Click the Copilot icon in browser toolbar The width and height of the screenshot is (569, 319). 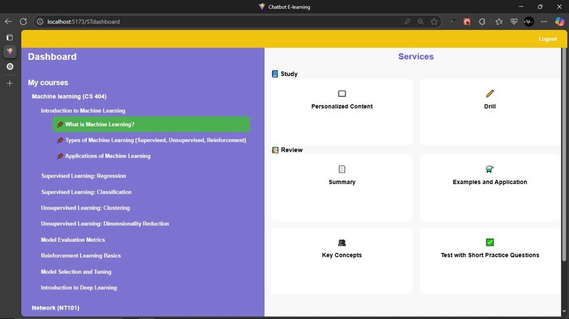coord(560,22)
